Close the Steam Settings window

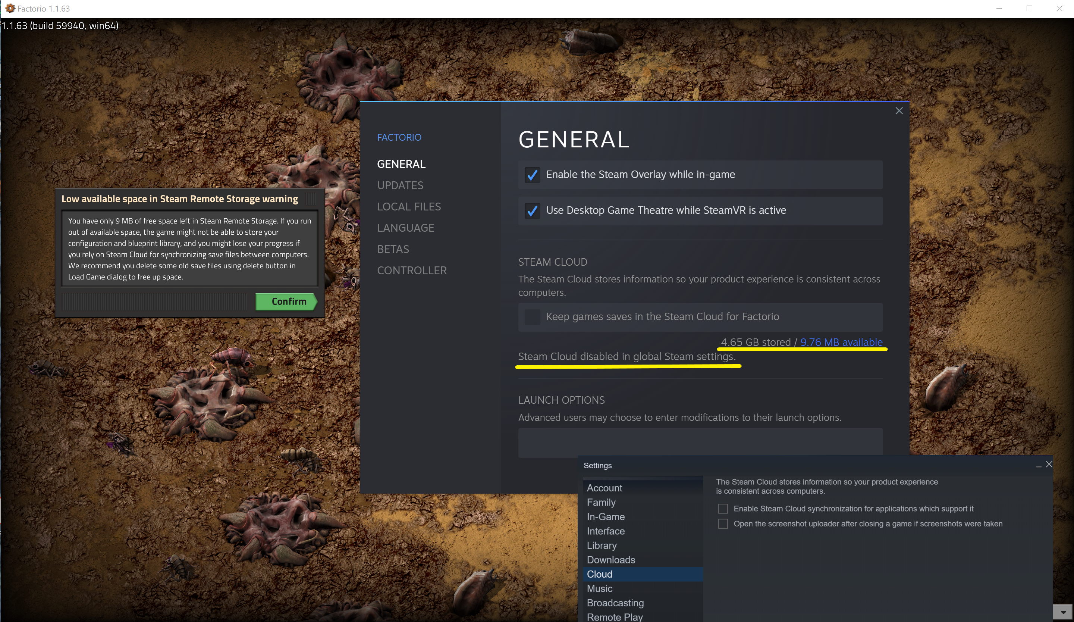pos(1049,464)
